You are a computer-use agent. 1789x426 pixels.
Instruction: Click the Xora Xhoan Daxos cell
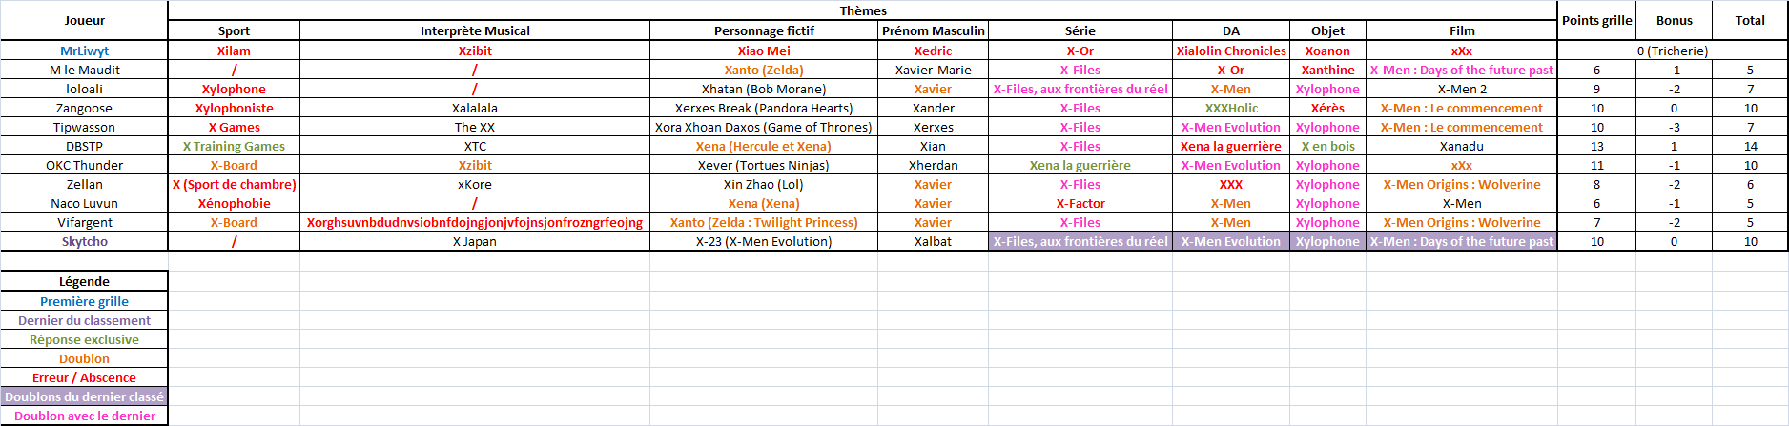[x=764, y=127]
